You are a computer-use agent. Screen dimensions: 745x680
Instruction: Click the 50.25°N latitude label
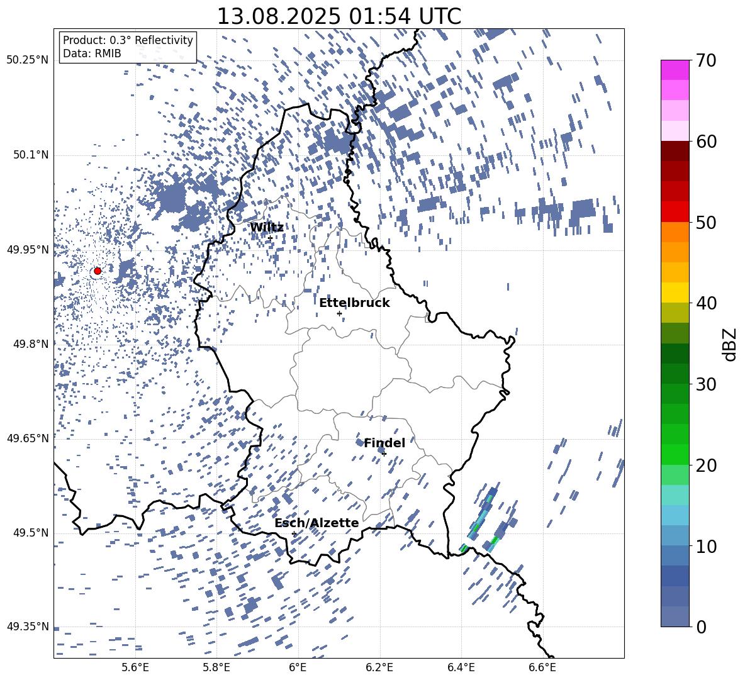click(x=28, y=60)
